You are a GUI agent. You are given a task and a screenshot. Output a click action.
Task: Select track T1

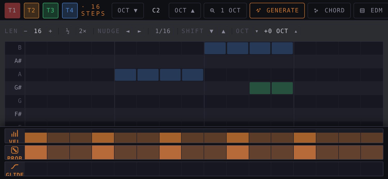pyautogui.click(x=12, y=11)
